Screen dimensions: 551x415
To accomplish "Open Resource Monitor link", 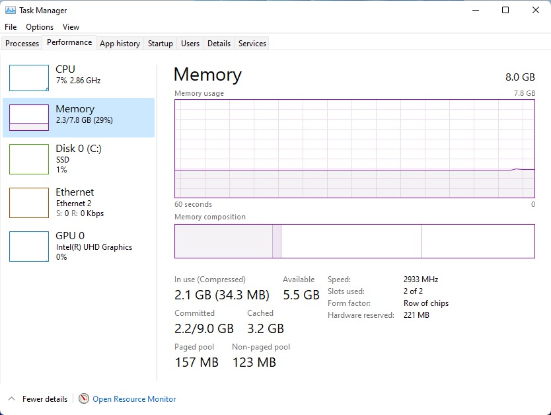I will tap(134, 399).
